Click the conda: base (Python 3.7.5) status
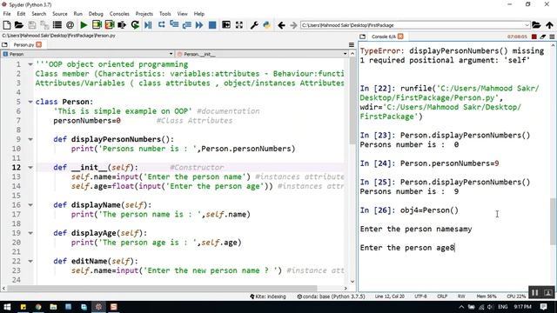Image resolution: width=557 pixels, height=313 pixels. [331, 296]
